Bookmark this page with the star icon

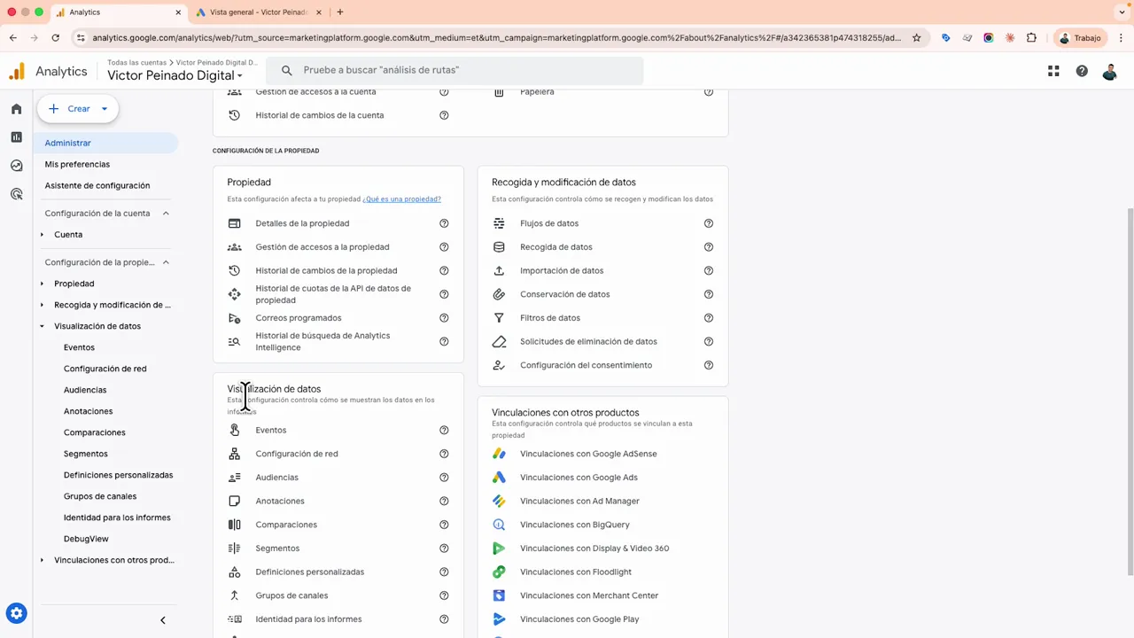917,38
